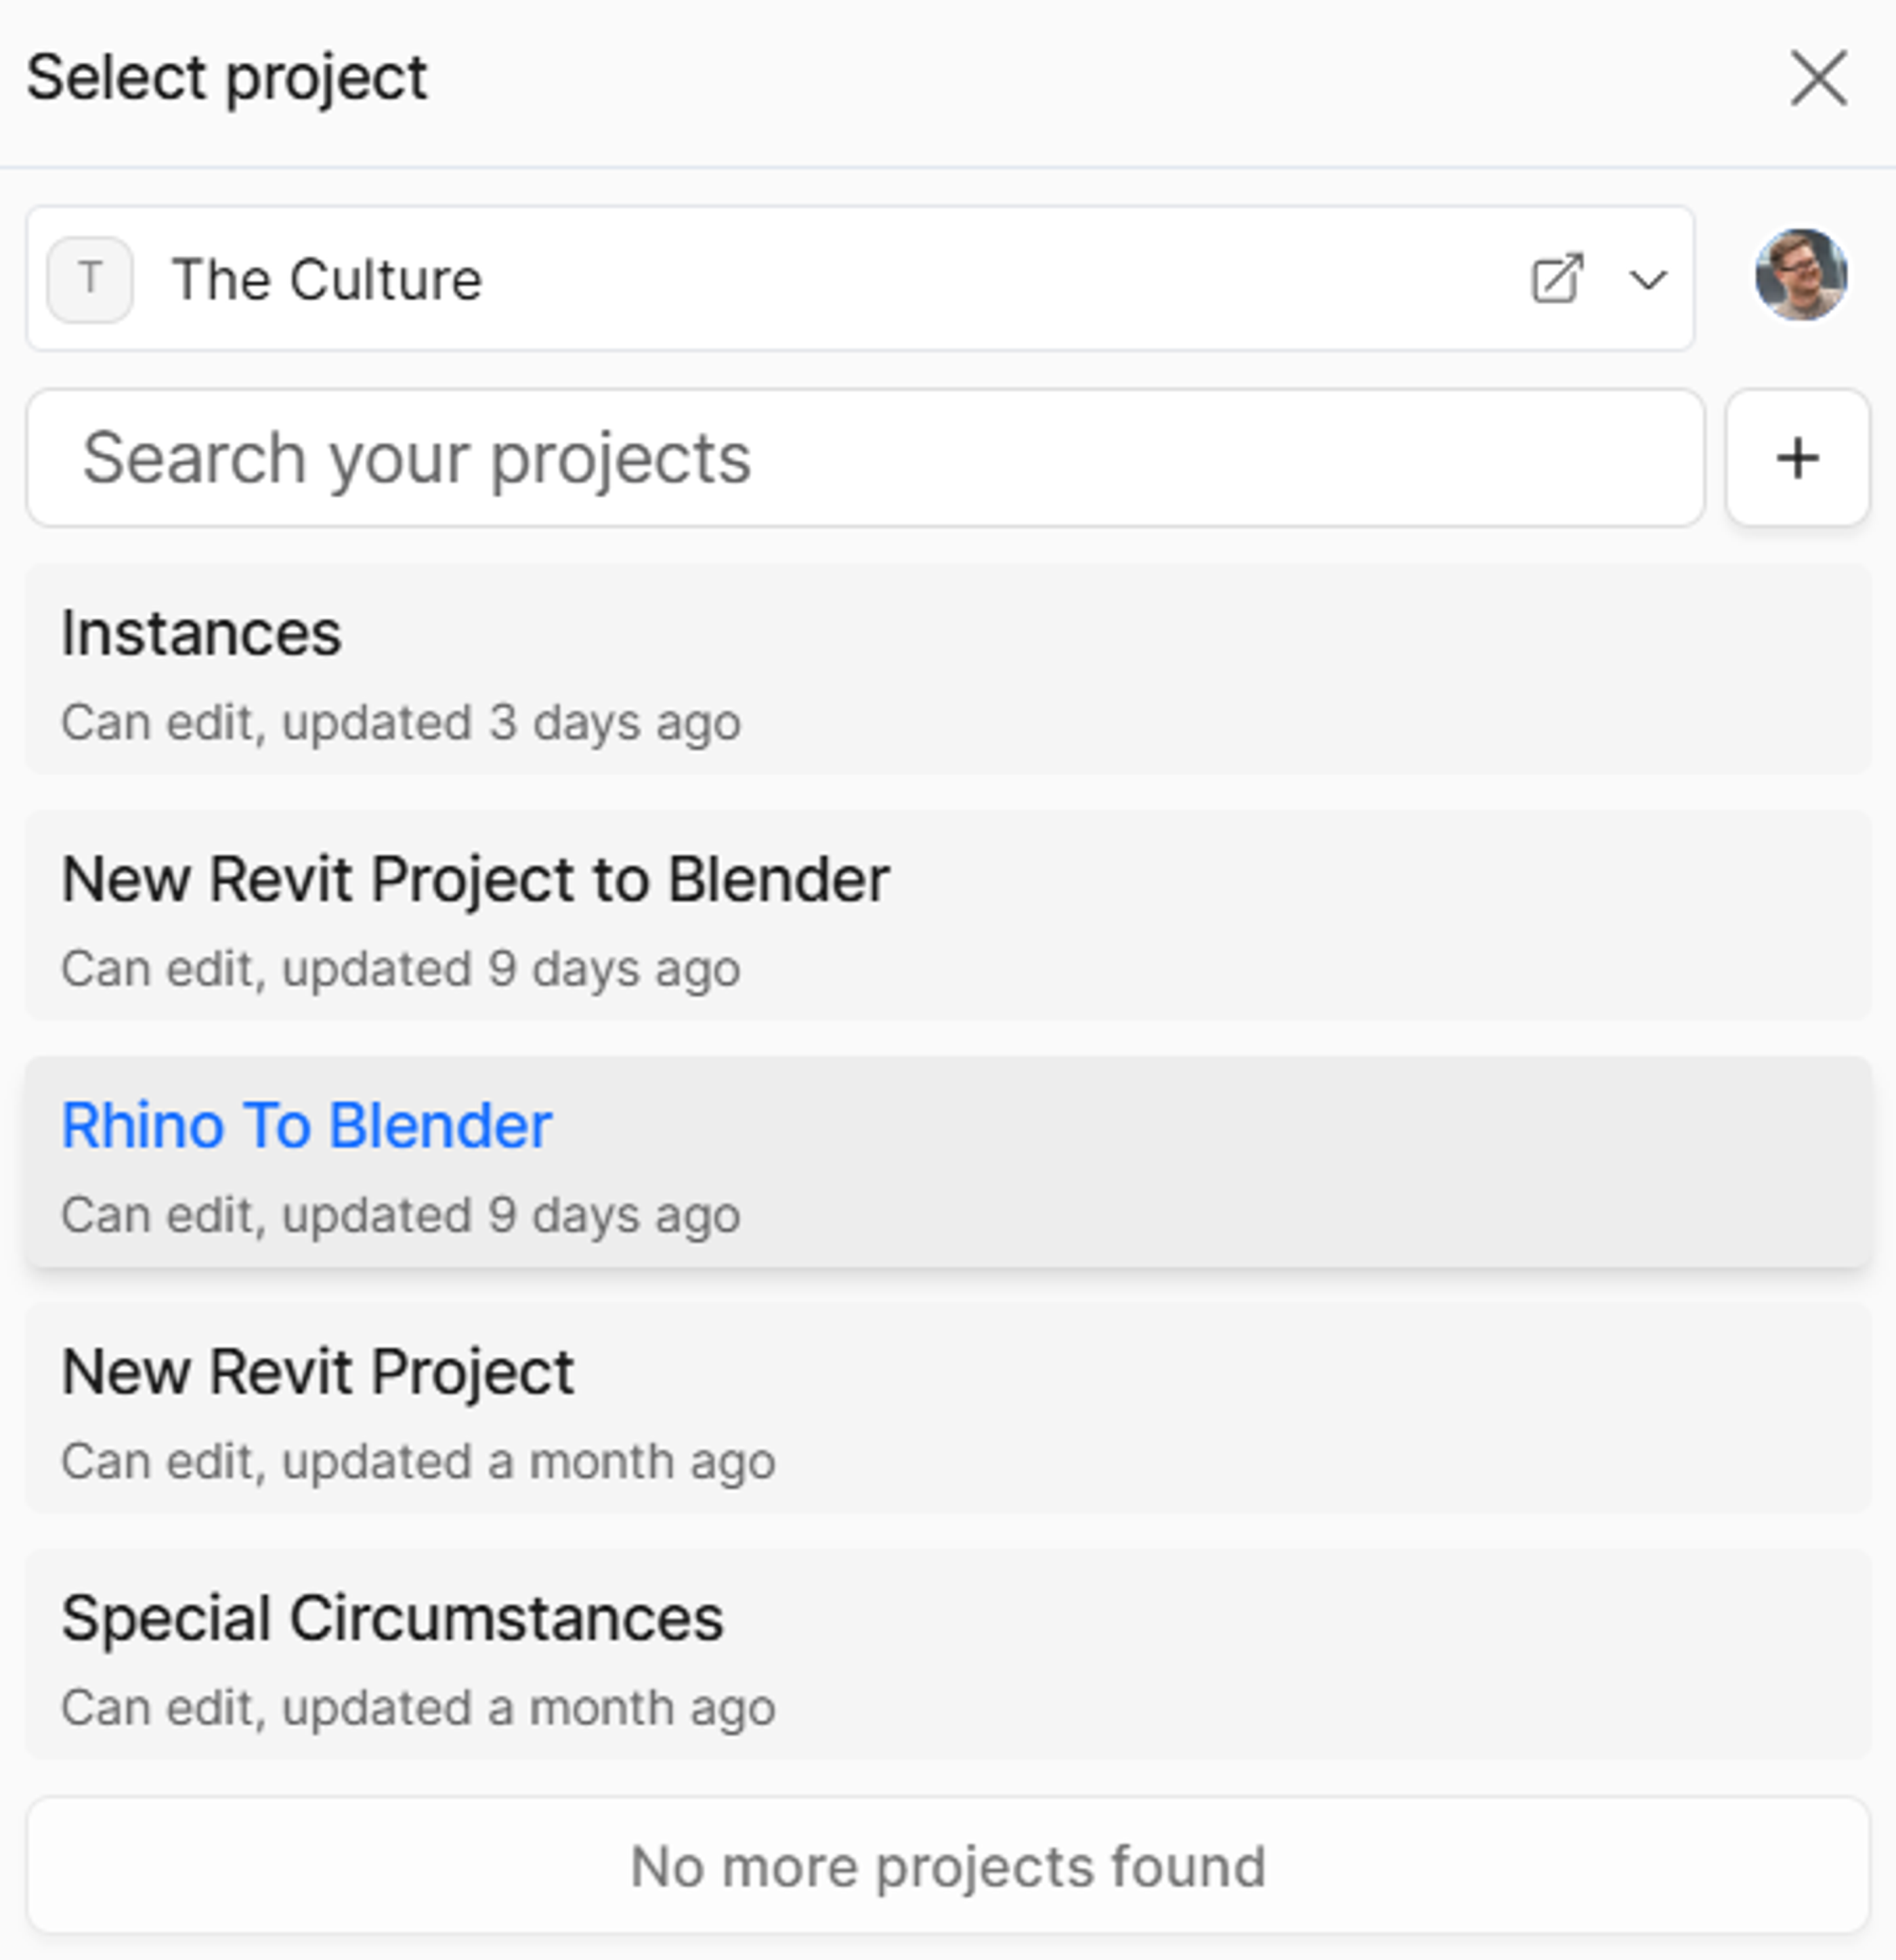This screenshot has height=1960, width=1896.
Task: Click the No more projects found box
Action: point(947,1865)
